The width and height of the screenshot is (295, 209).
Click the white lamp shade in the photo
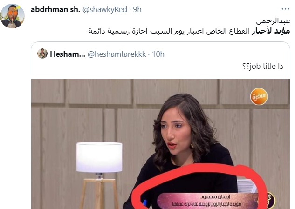99,157
